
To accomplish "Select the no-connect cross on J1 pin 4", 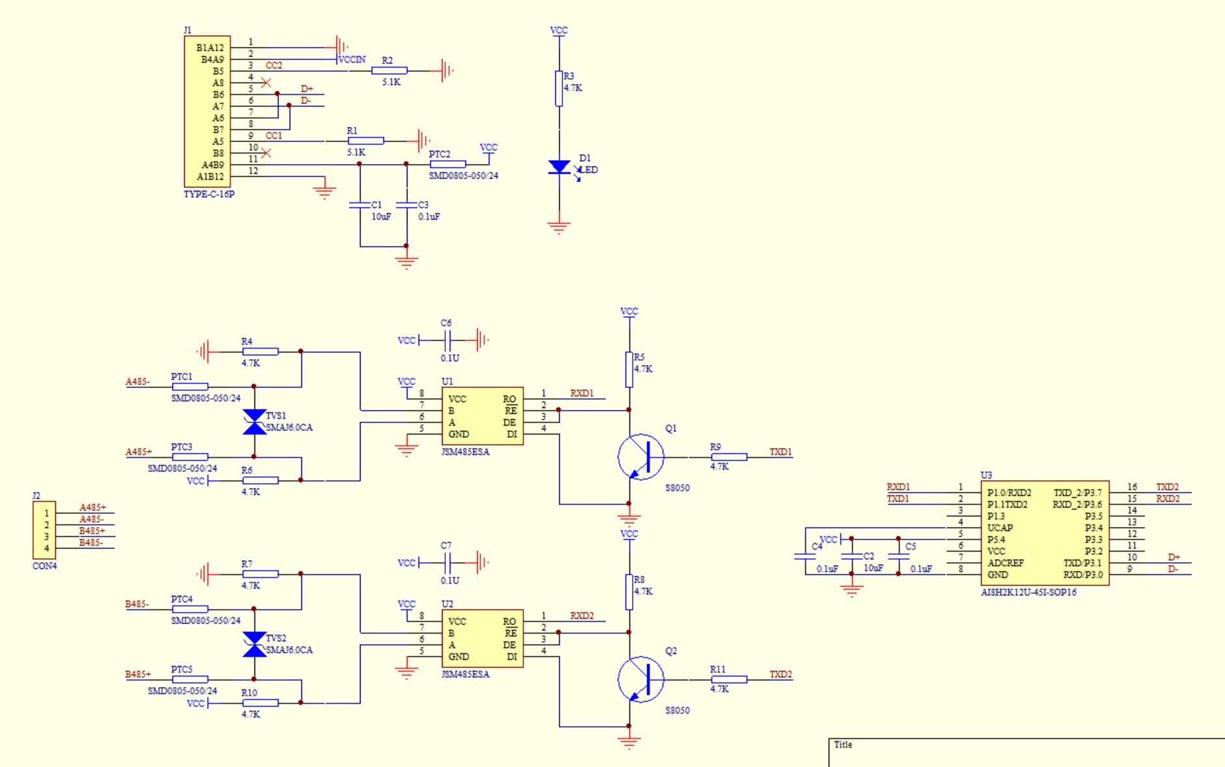I will (x=266, y=83).
